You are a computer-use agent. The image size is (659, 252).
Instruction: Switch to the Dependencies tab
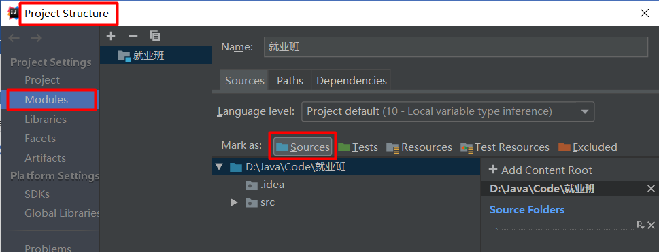coord(352,80)
